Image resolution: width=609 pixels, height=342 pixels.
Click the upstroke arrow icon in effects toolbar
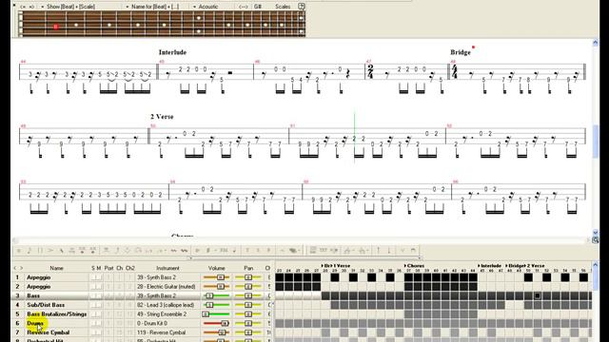coord(379,251)
